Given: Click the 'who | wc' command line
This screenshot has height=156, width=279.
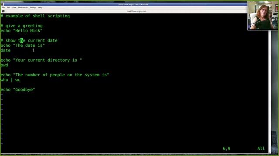Looking at the screenshot, I should [10, 80].
